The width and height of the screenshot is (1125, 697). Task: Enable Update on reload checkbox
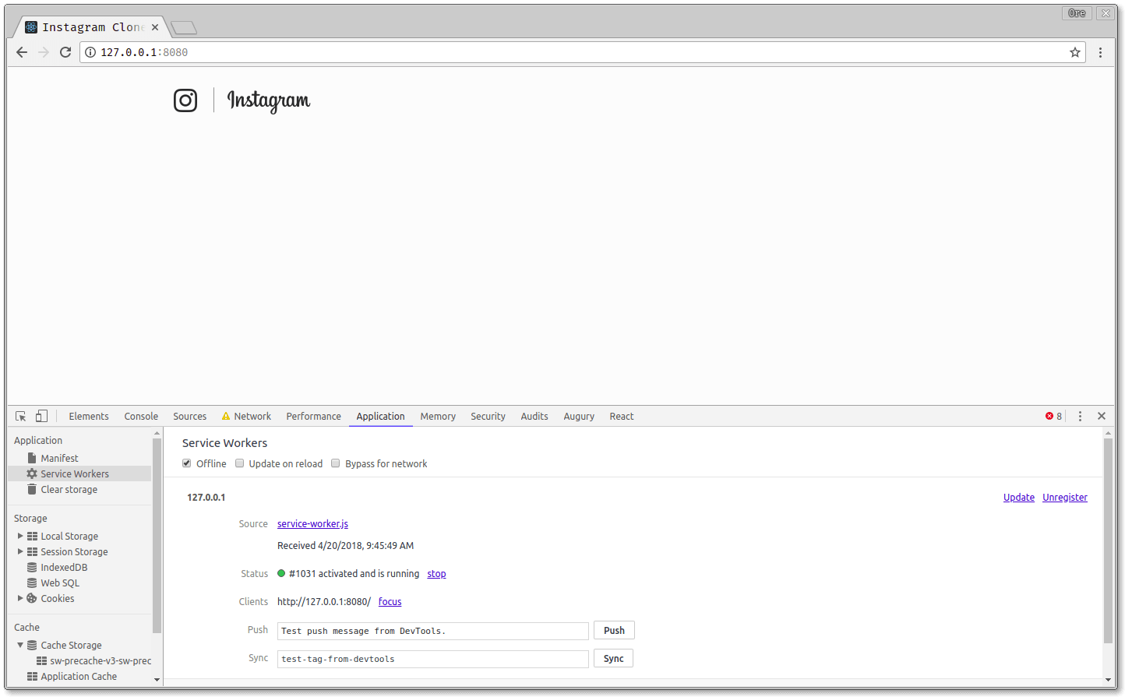[x=240, y=463]
